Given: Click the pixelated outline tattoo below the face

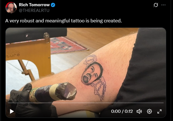Looking at the screenshot, I should click(x=99, y=89).
